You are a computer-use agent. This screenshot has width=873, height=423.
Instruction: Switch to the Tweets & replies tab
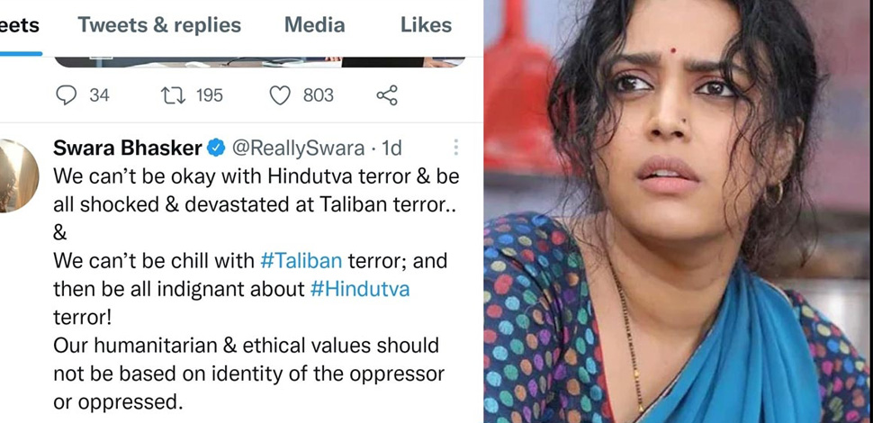(x=159, y=25)
